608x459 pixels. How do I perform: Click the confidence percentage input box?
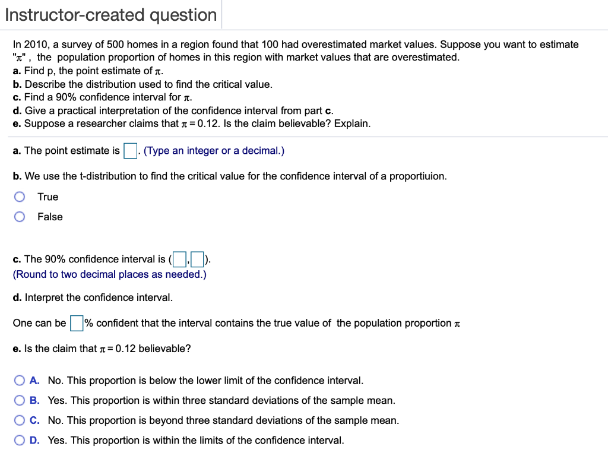pyautogui.click(x=75, y=323)
